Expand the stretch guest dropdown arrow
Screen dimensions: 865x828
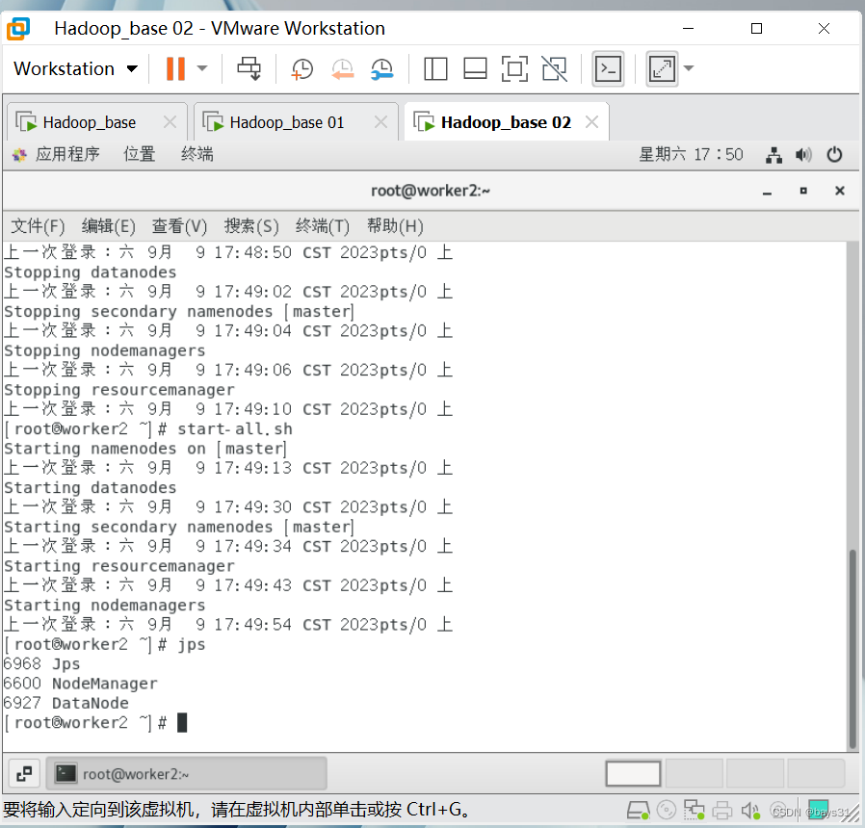pos(689,68)
